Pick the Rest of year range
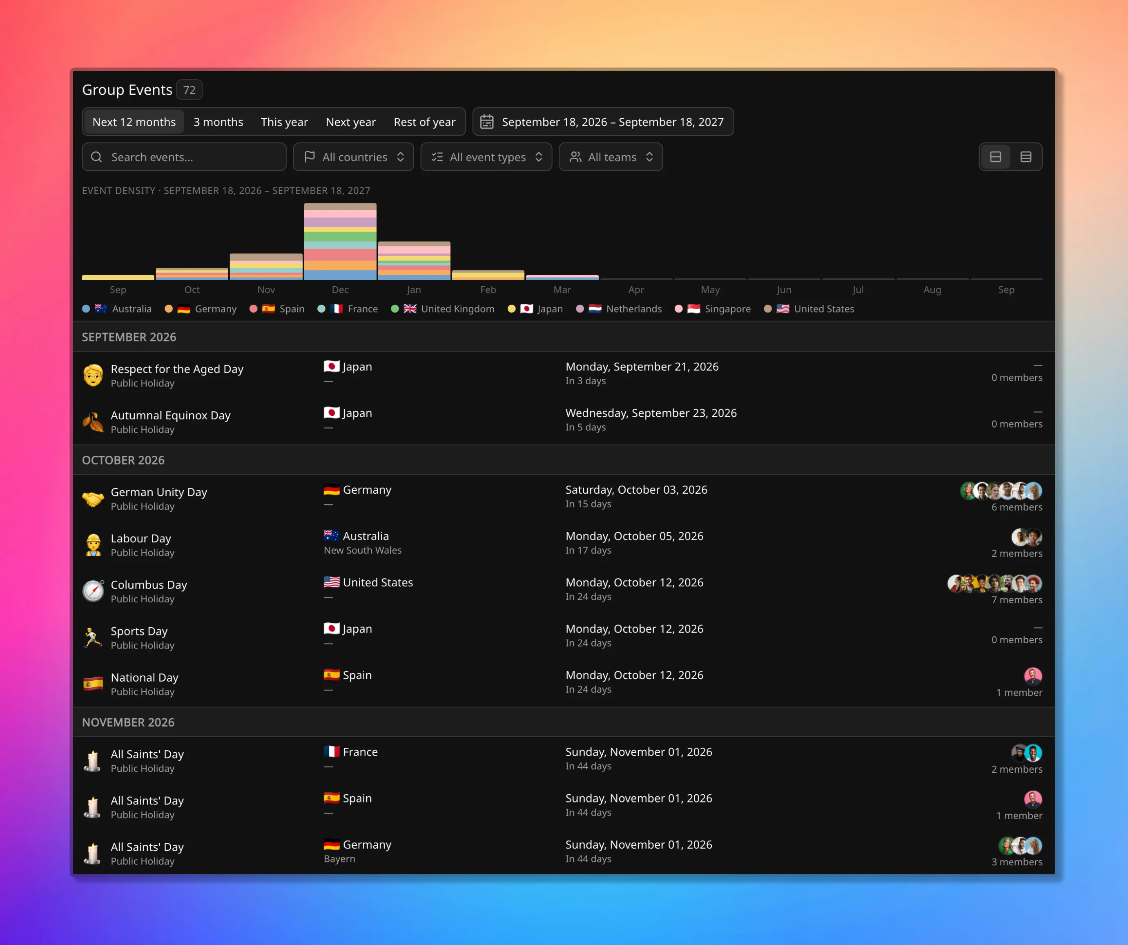This screenshot has width=1128, height=945. pyautogui.click(x=424, y=122)
